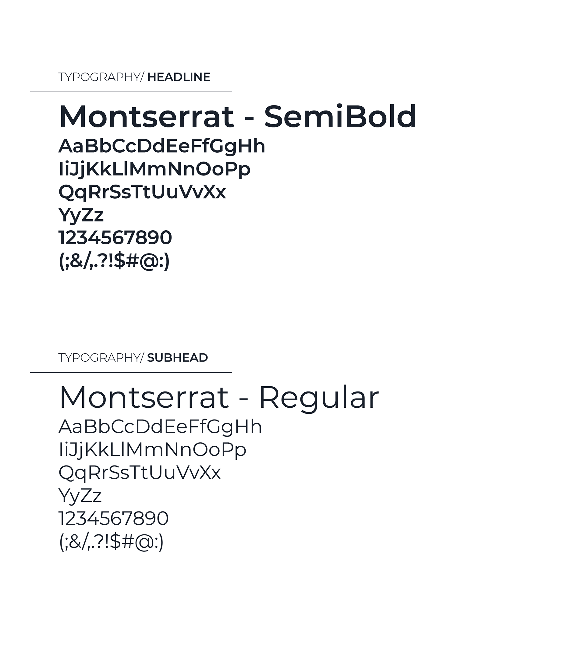Click the Regular YyZz line
The image size is (585, 659).
point(80,495)
